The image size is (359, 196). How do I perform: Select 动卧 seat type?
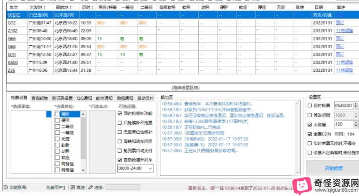[x=57, y=151]
